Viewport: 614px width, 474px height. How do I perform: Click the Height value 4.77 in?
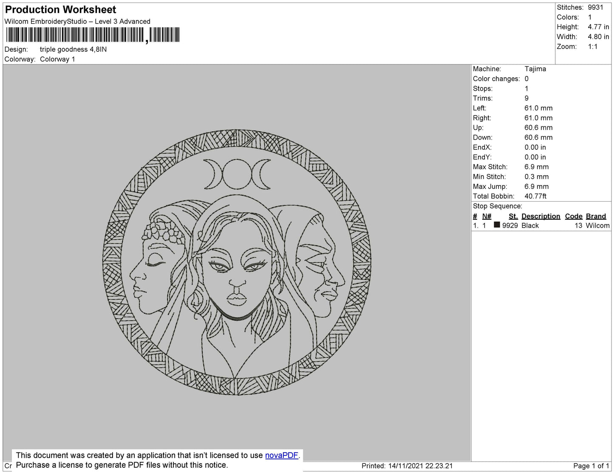pyautogui.click(x=598, y=27)
